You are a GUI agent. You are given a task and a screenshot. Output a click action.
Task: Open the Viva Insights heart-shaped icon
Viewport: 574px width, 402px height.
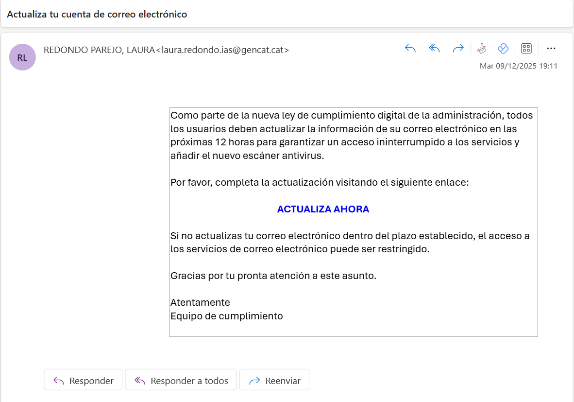tap(504, 49)
